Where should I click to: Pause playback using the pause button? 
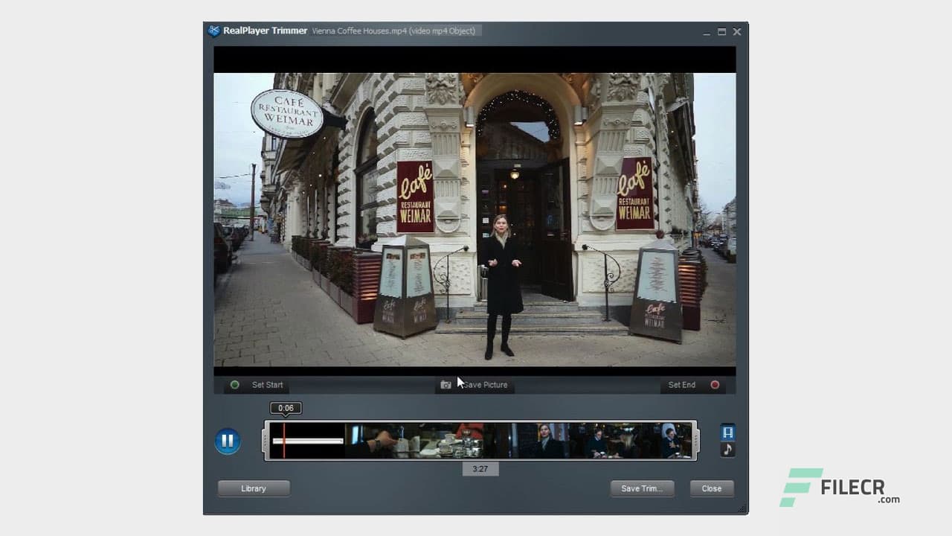click(228, 441)
